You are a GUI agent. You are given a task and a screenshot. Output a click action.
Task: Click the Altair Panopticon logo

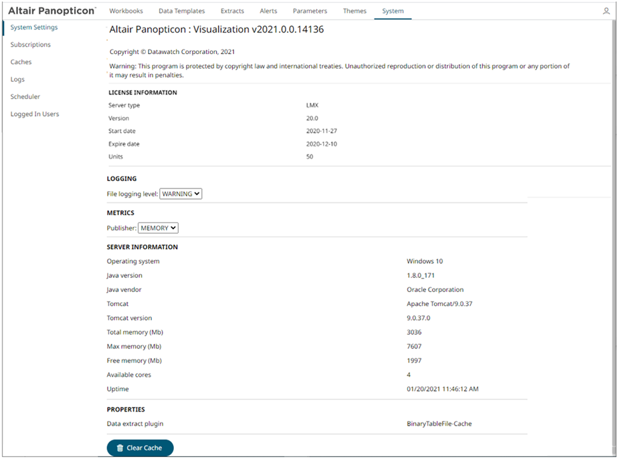coord(52,11)
